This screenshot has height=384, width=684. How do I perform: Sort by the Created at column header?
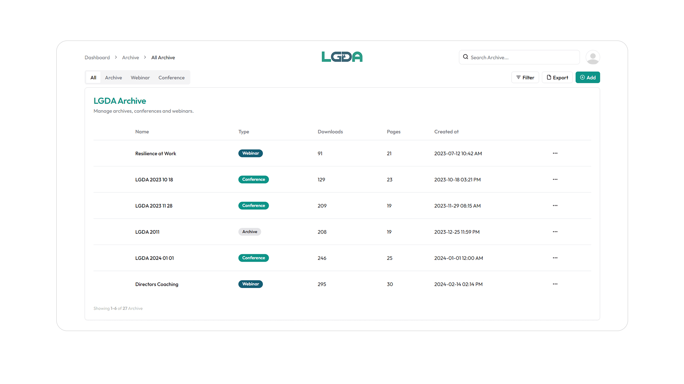(x=446, y=132)
